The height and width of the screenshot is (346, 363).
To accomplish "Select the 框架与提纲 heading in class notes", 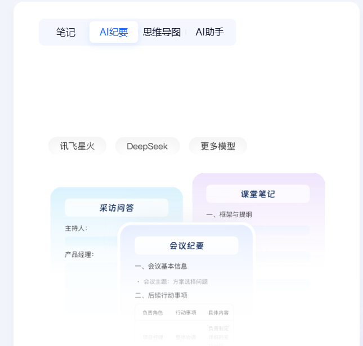I will [229, 214].
